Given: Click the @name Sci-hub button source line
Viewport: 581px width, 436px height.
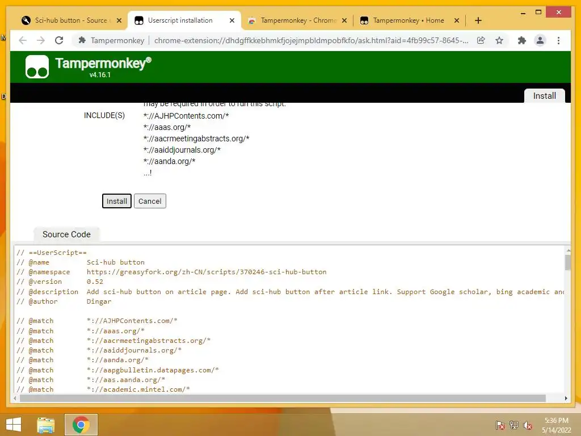Looking at the screenshot, I should [81, 262].
